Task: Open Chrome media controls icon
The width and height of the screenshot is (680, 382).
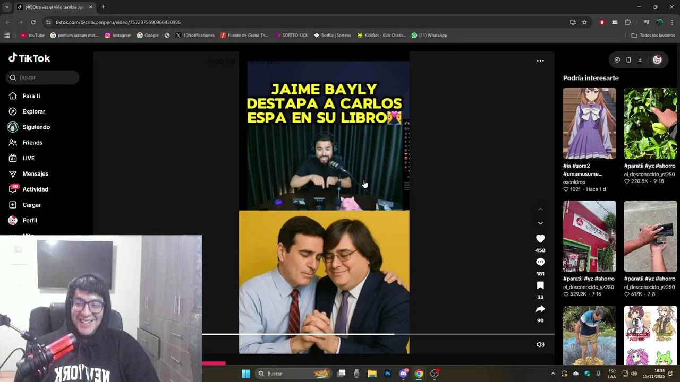Action: point(647,22)
